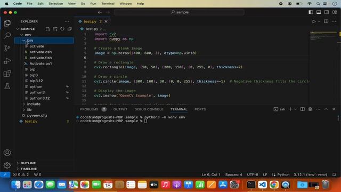Open Chrome from the Dock
The height and width of the screenshot is (192, 341).
click(x=274, y=185)
